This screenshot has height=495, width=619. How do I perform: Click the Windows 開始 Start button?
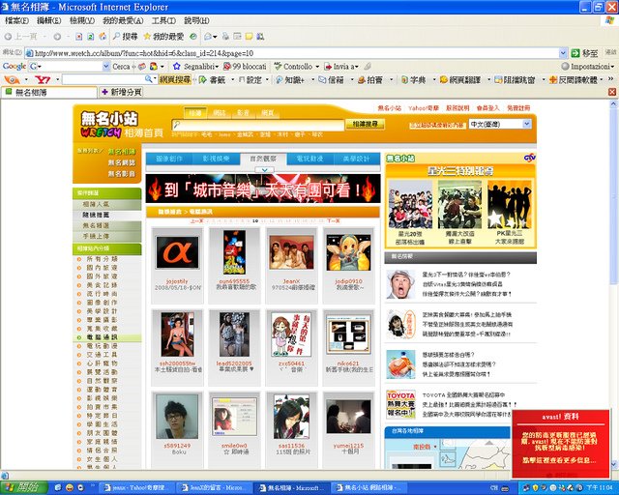[x=23, y=488]
